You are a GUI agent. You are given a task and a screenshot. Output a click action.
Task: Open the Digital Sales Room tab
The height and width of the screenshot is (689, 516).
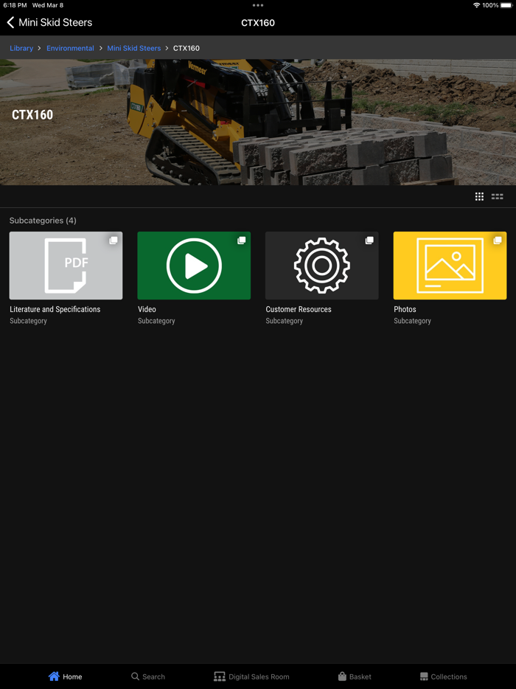251,676
